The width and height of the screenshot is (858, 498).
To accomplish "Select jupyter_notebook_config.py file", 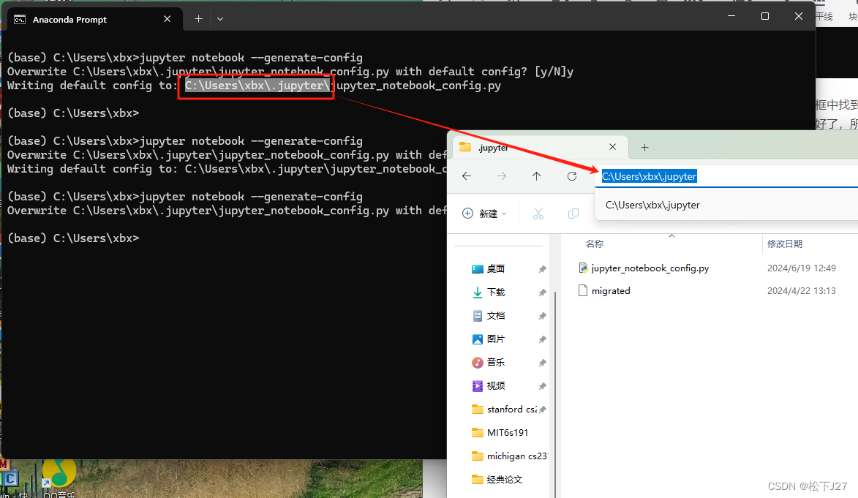I will pyautogui.click(x=644, y=268).
